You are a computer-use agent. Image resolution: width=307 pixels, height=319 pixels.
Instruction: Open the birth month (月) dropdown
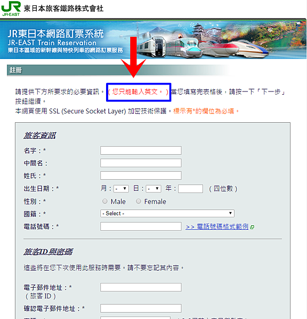(121, 189)
